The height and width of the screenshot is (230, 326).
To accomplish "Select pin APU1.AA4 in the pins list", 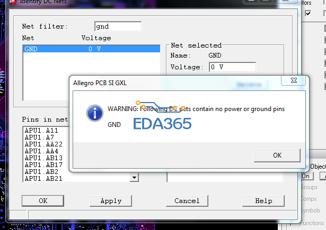I will pos(41,151).
